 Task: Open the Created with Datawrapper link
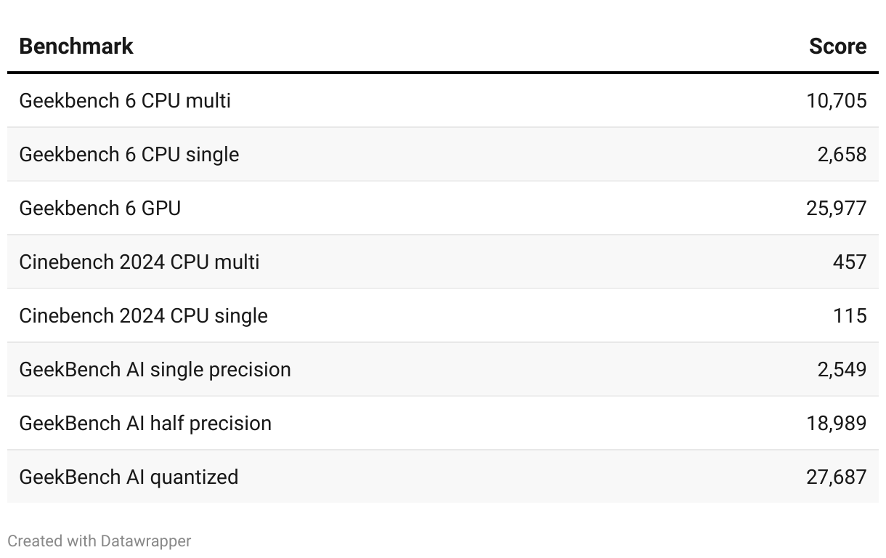click(99, 541)
